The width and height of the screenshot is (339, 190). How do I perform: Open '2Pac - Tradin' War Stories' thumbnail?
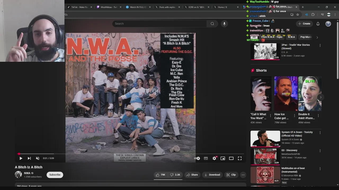tap(265, 51)
